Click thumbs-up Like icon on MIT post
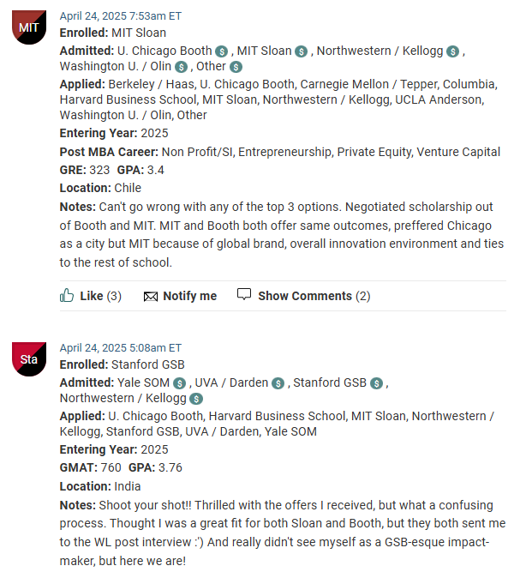532x578 pixels. click(67, 296)
